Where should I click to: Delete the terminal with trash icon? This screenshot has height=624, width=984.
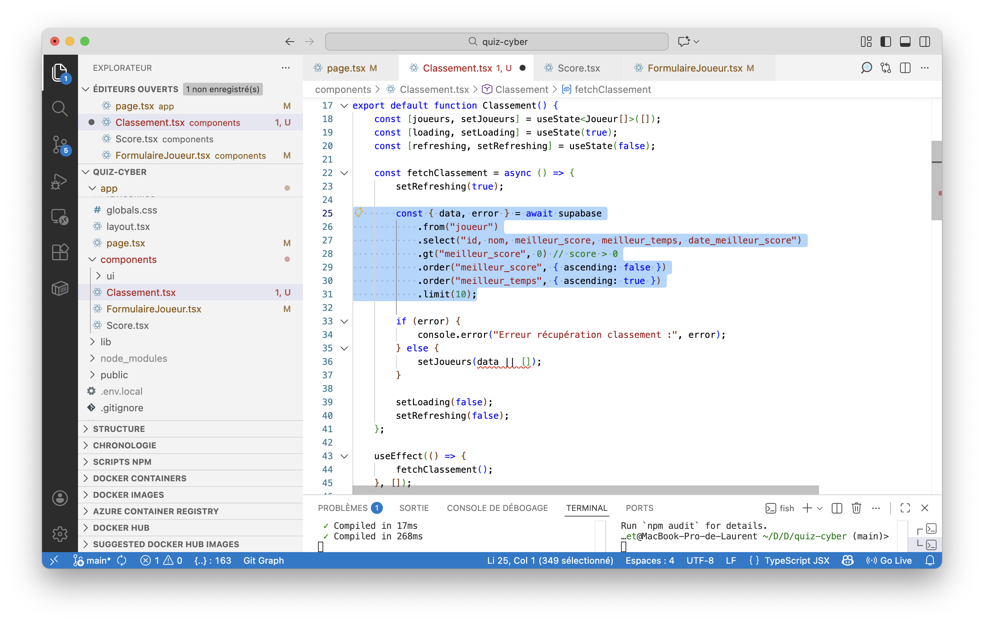tap(856, 508)
